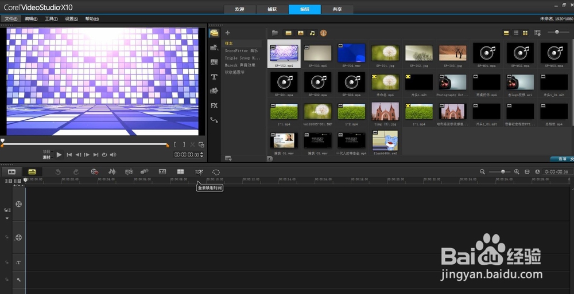
Task: Select the flash6486.swf thumbnail
Action: tap(385, 141)
